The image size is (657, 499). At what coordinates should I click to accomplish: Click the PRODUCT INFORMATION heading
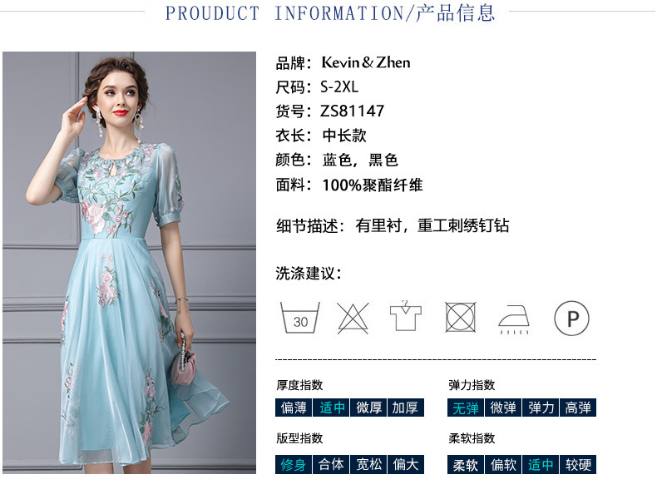pos(330,12)
